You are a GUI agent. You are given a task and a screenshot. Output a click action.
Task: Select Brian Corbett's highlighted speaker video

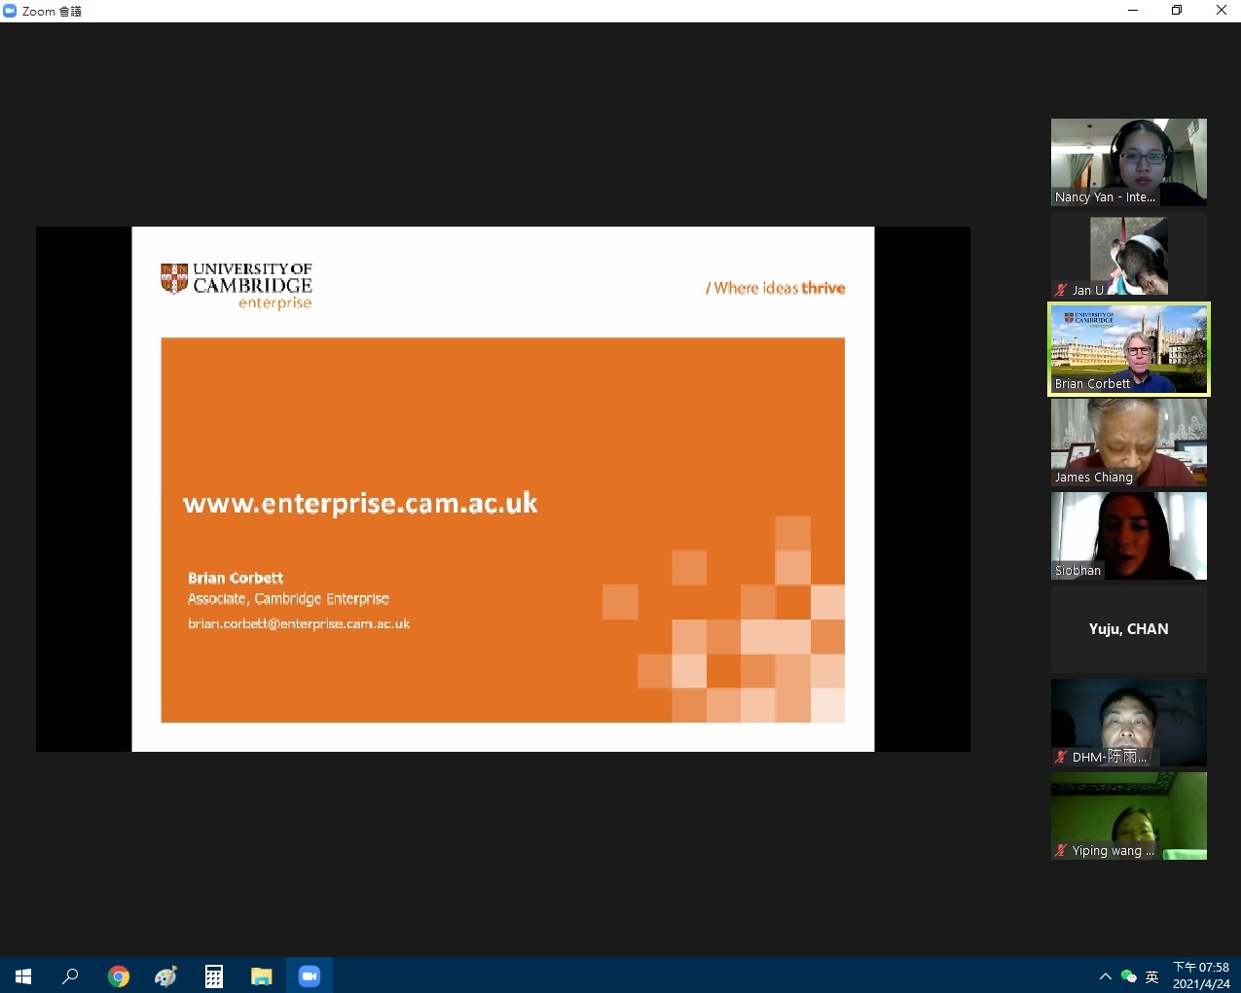click(x=1128, y=349)
